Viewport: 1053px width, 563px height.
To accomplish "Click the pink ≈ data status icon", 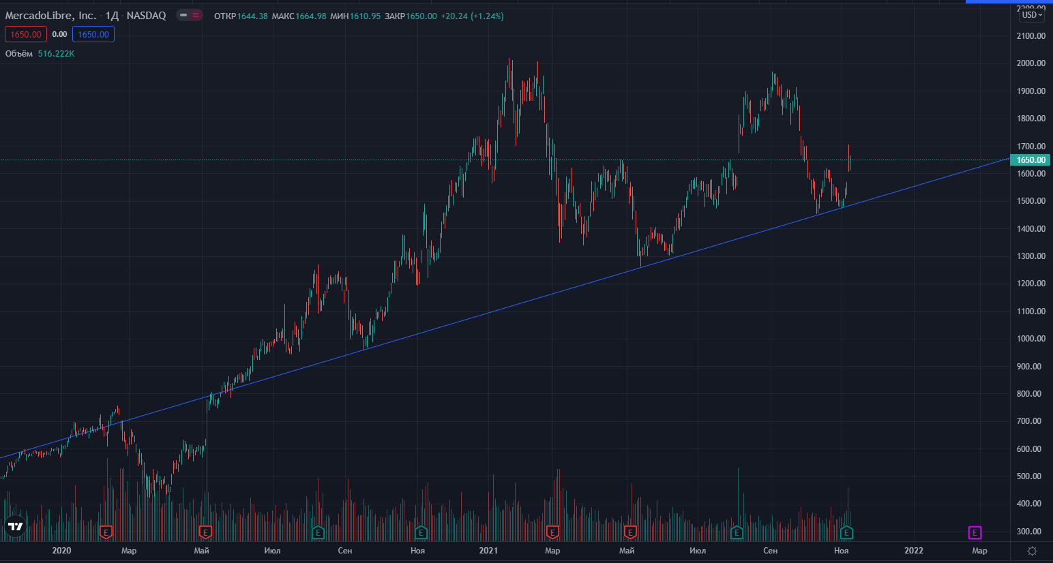I will pos(196,15).
